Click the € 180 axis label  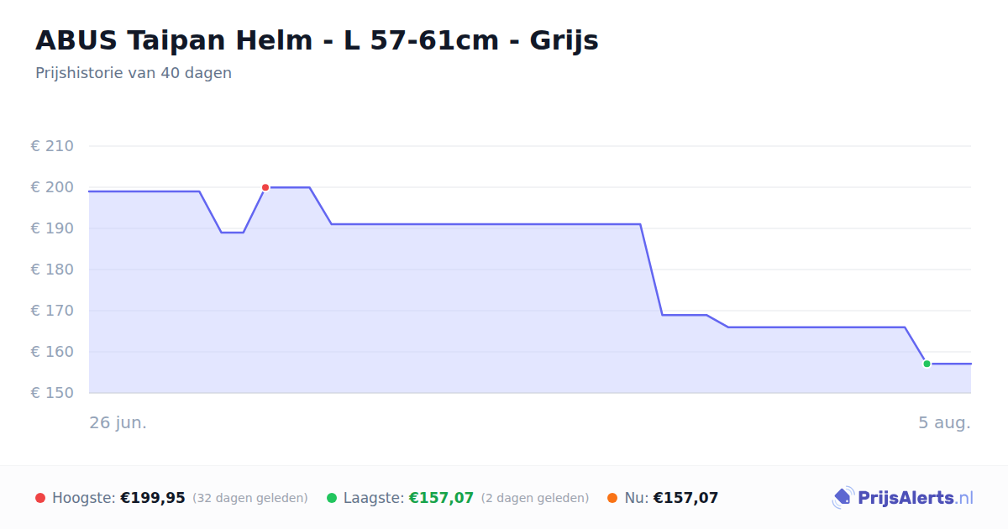[x=52, y=270]
